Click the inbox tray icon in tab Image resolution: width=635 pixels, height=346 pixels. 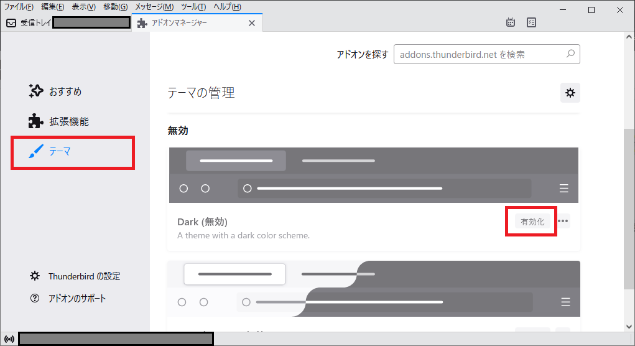pyautogui.click(x=11, y=22)
